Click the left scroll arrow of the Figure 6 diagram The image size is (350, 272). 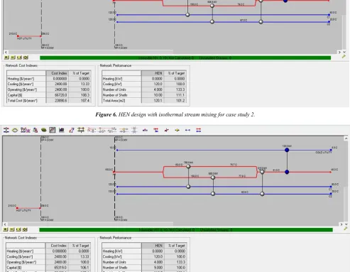(6, 53)
